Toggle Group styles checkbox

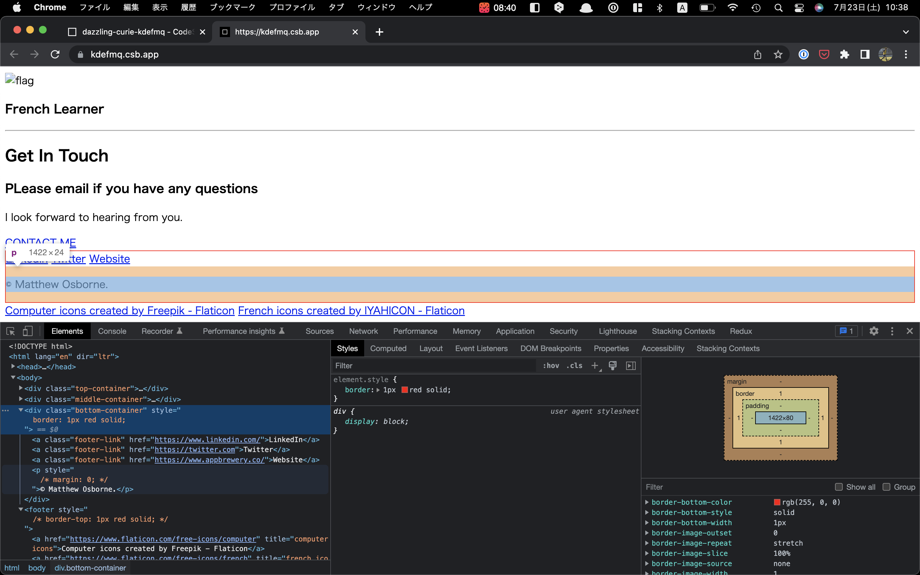[885, 487]
